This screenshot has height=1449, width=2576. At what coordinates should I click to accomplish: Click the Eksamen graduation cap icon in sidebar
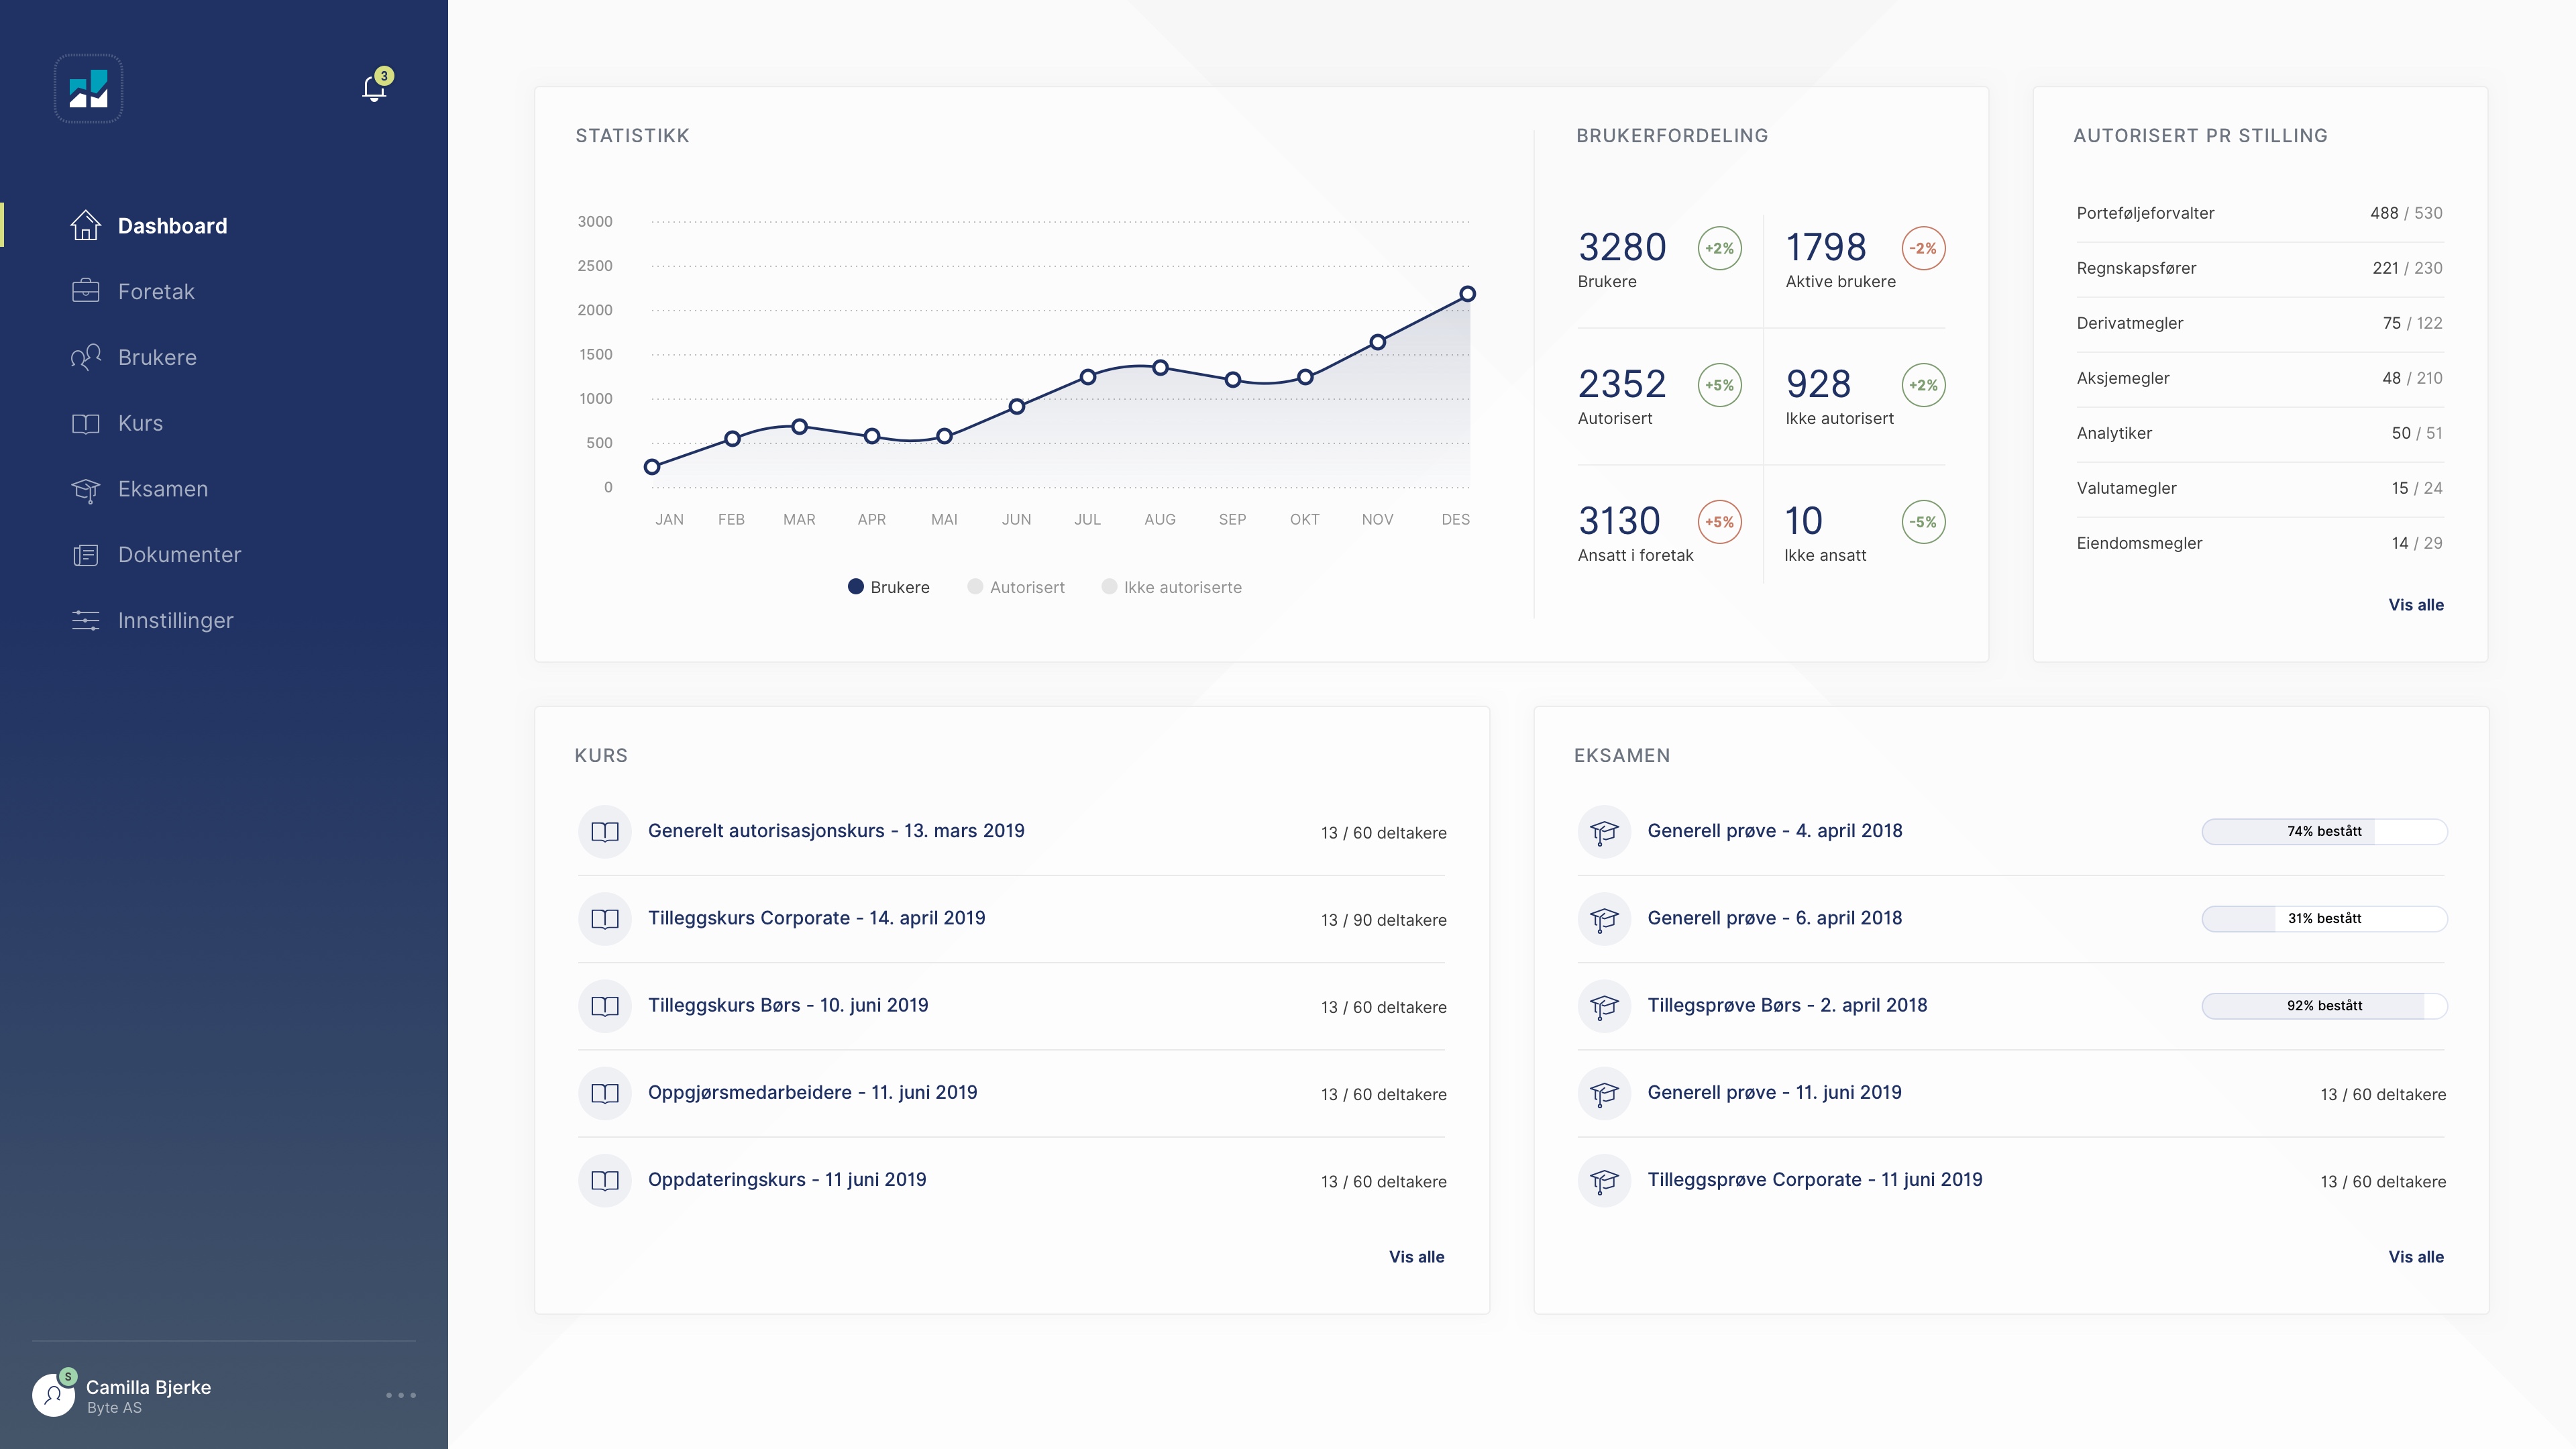86,489
